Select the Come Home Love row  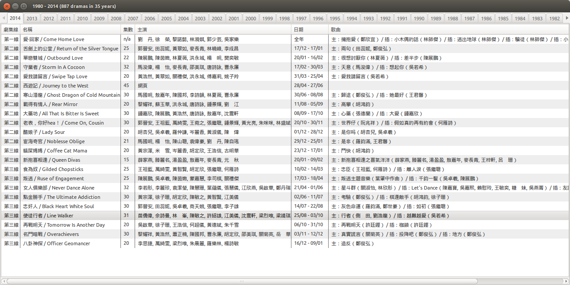tap(285, 39)
